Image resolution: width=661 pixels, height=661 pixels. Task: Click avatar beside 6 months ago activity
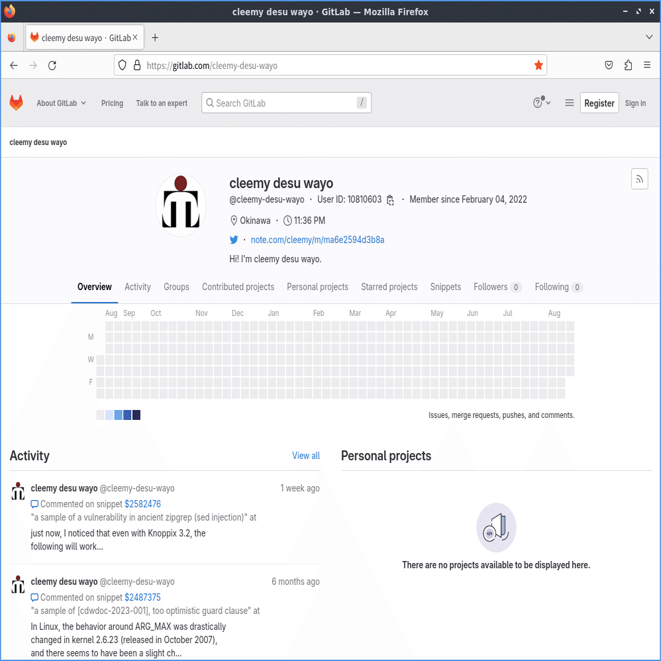tap(18, 585)
